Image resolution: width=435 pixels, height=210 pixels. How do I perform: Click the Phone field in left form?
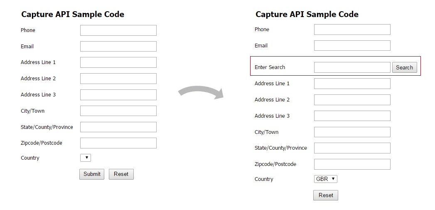coord(118,30)
